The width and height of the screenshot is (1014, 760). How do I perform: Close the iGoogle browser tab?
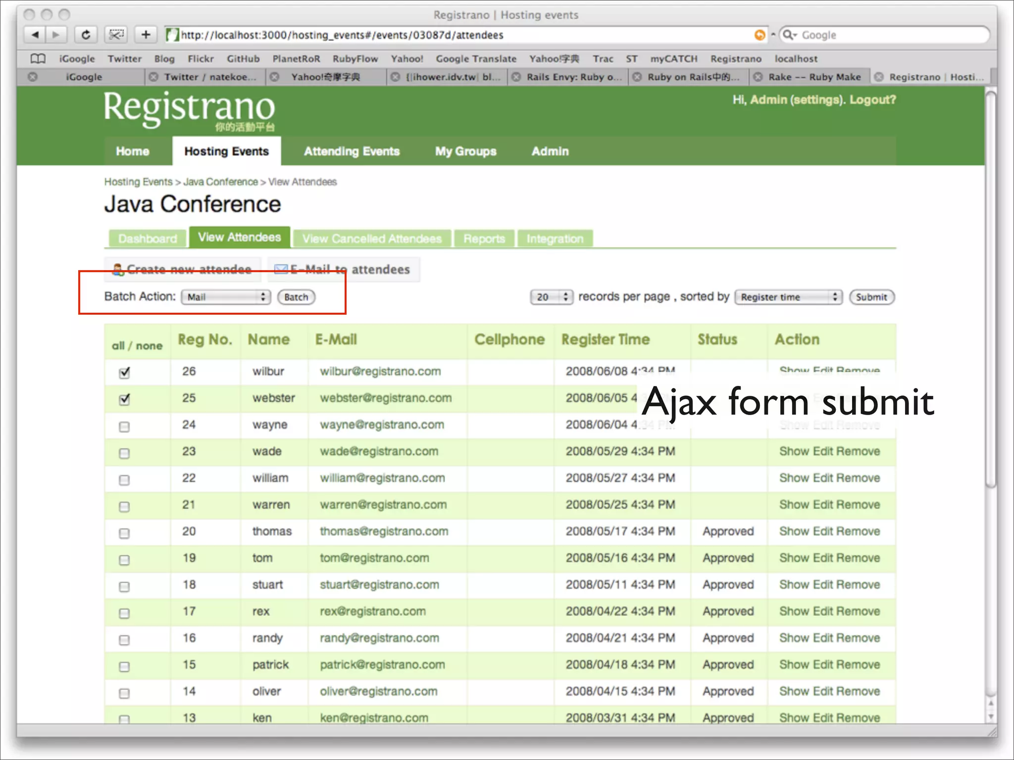pos(33,77)
